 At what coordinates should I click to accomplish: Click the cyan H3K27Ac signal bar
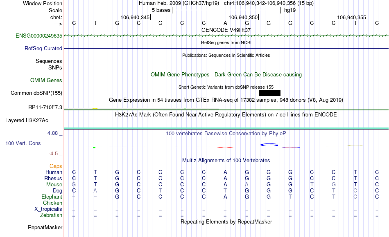(226, 128)
